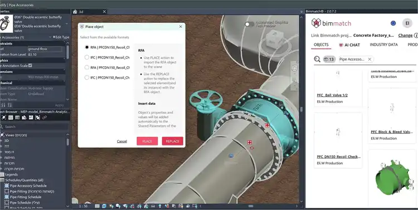
Task: Click the Cancel link in dialog
Action: pyautogui.click(x=122, y=141)
